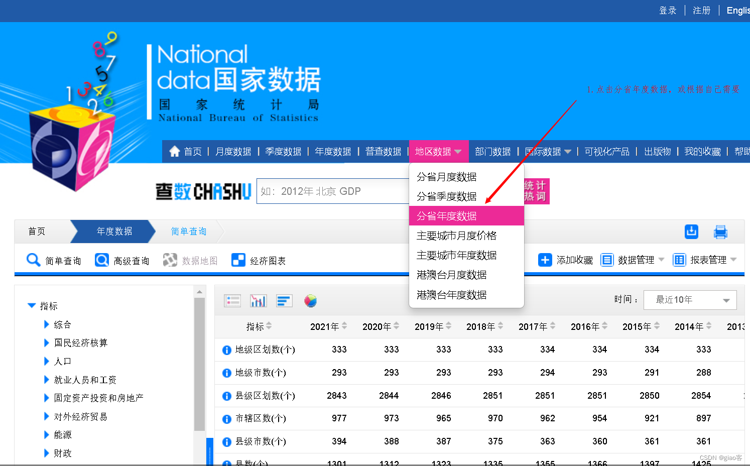Select 分省月度数据 from the dropdown menu

click(x=467, y=177)
